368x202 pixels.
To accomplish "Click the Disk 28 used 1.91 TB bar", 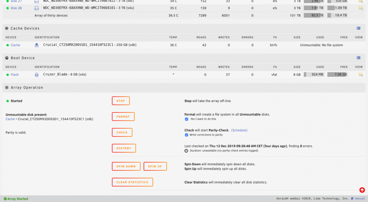I will point(314,8).
